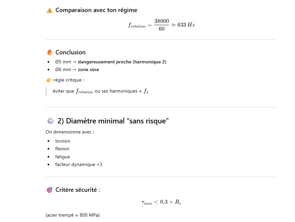This screenshot has width=295, height=222.
Task: Click the "règle critique :" text
Action: tap(69, 80)
